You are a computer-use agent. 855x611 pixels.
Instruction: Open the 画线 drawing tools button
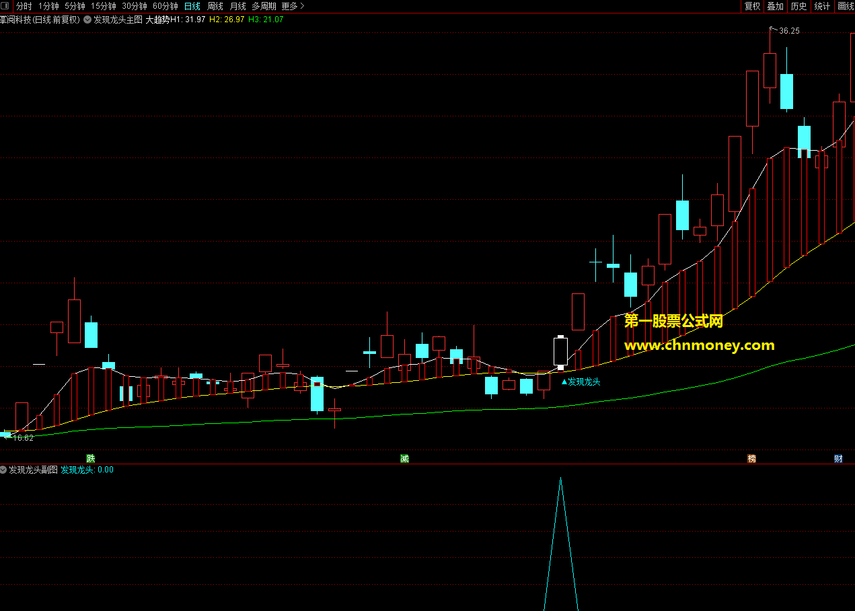click(846, 6)
